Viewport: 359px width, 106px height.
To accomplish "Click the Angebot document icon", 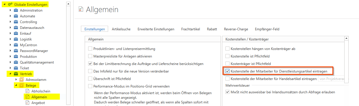I will 28,103.
